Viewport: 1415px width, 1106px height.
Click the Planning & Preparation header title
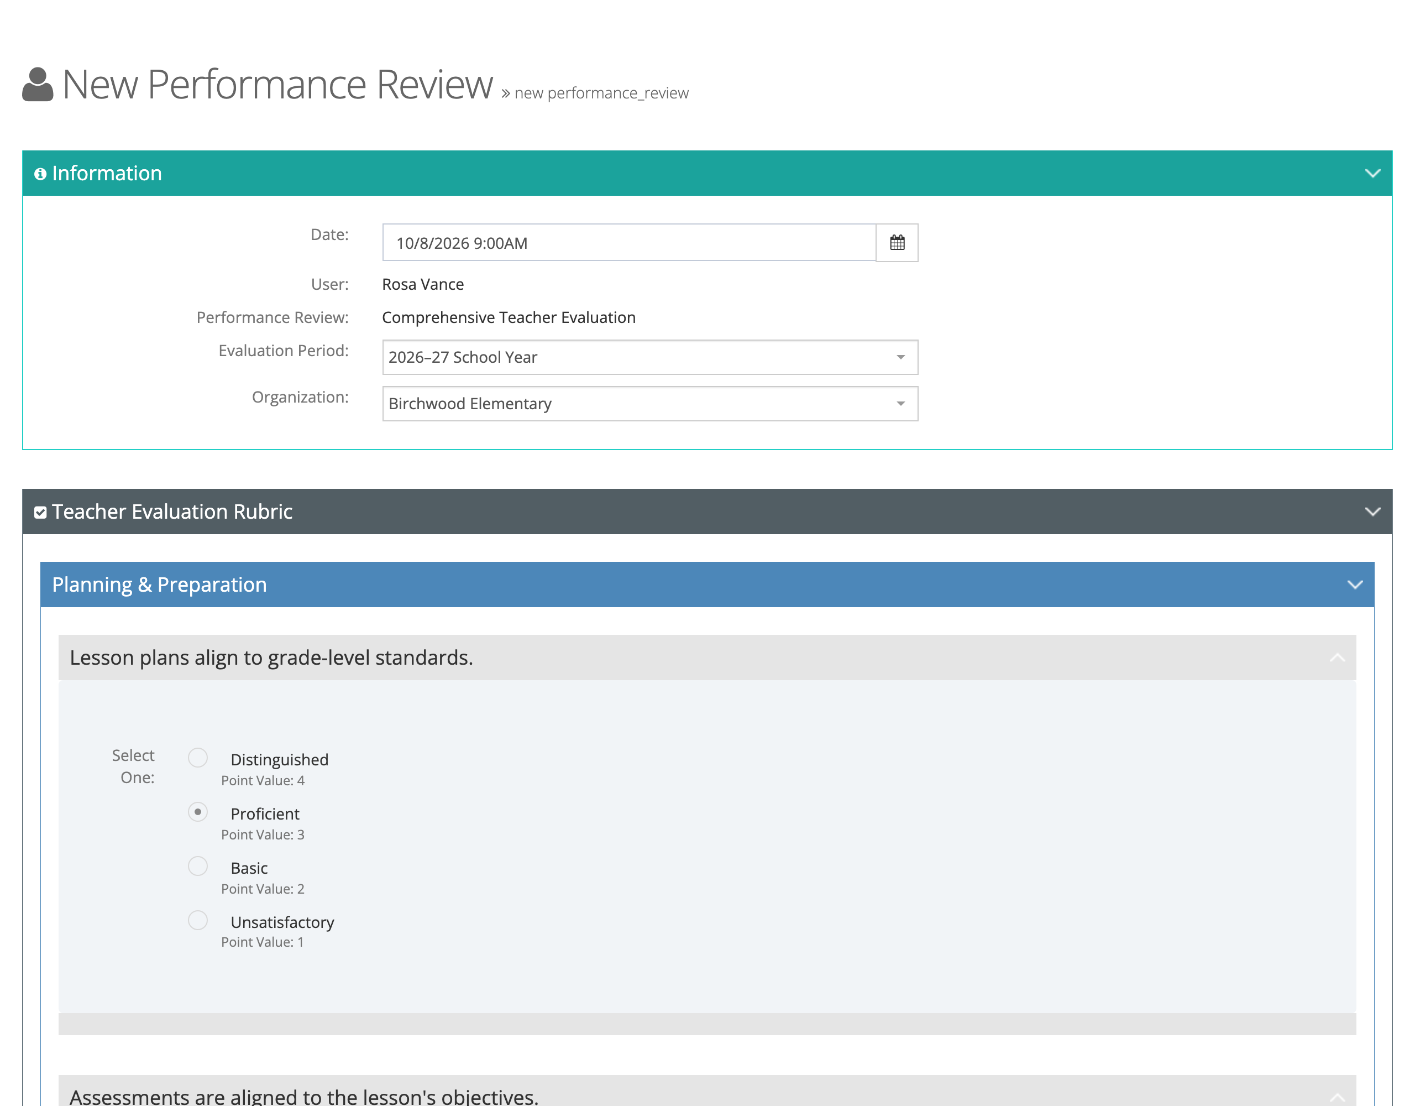(159, 585)
